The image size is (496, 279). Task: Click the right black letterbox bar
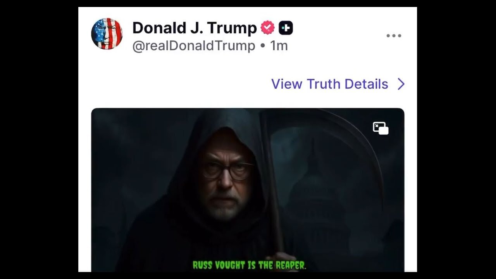coord(456,139)
